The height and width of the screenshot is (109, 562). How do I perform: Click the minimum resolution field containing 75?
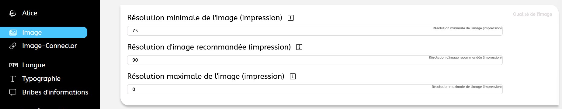(315, 31)
